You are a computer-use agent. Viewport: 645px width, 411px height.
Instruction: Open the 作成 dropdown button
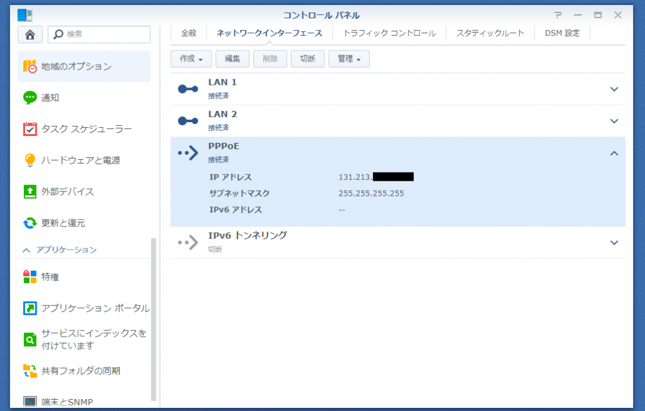click(191, 59)
